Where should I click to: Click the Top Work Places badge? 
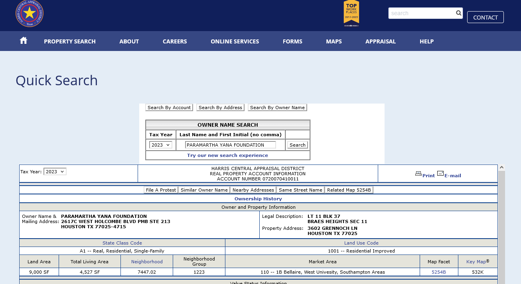[x=351, y=14]
